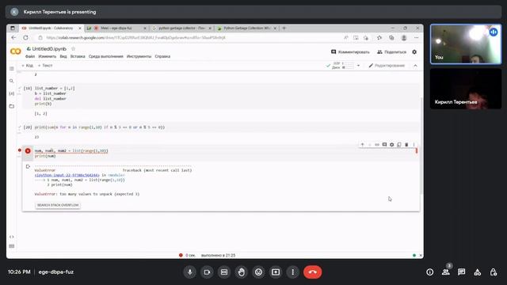The image size is (507, 285).
Task: Open browser settings ellipsis menu
Action: coord(416,38)
